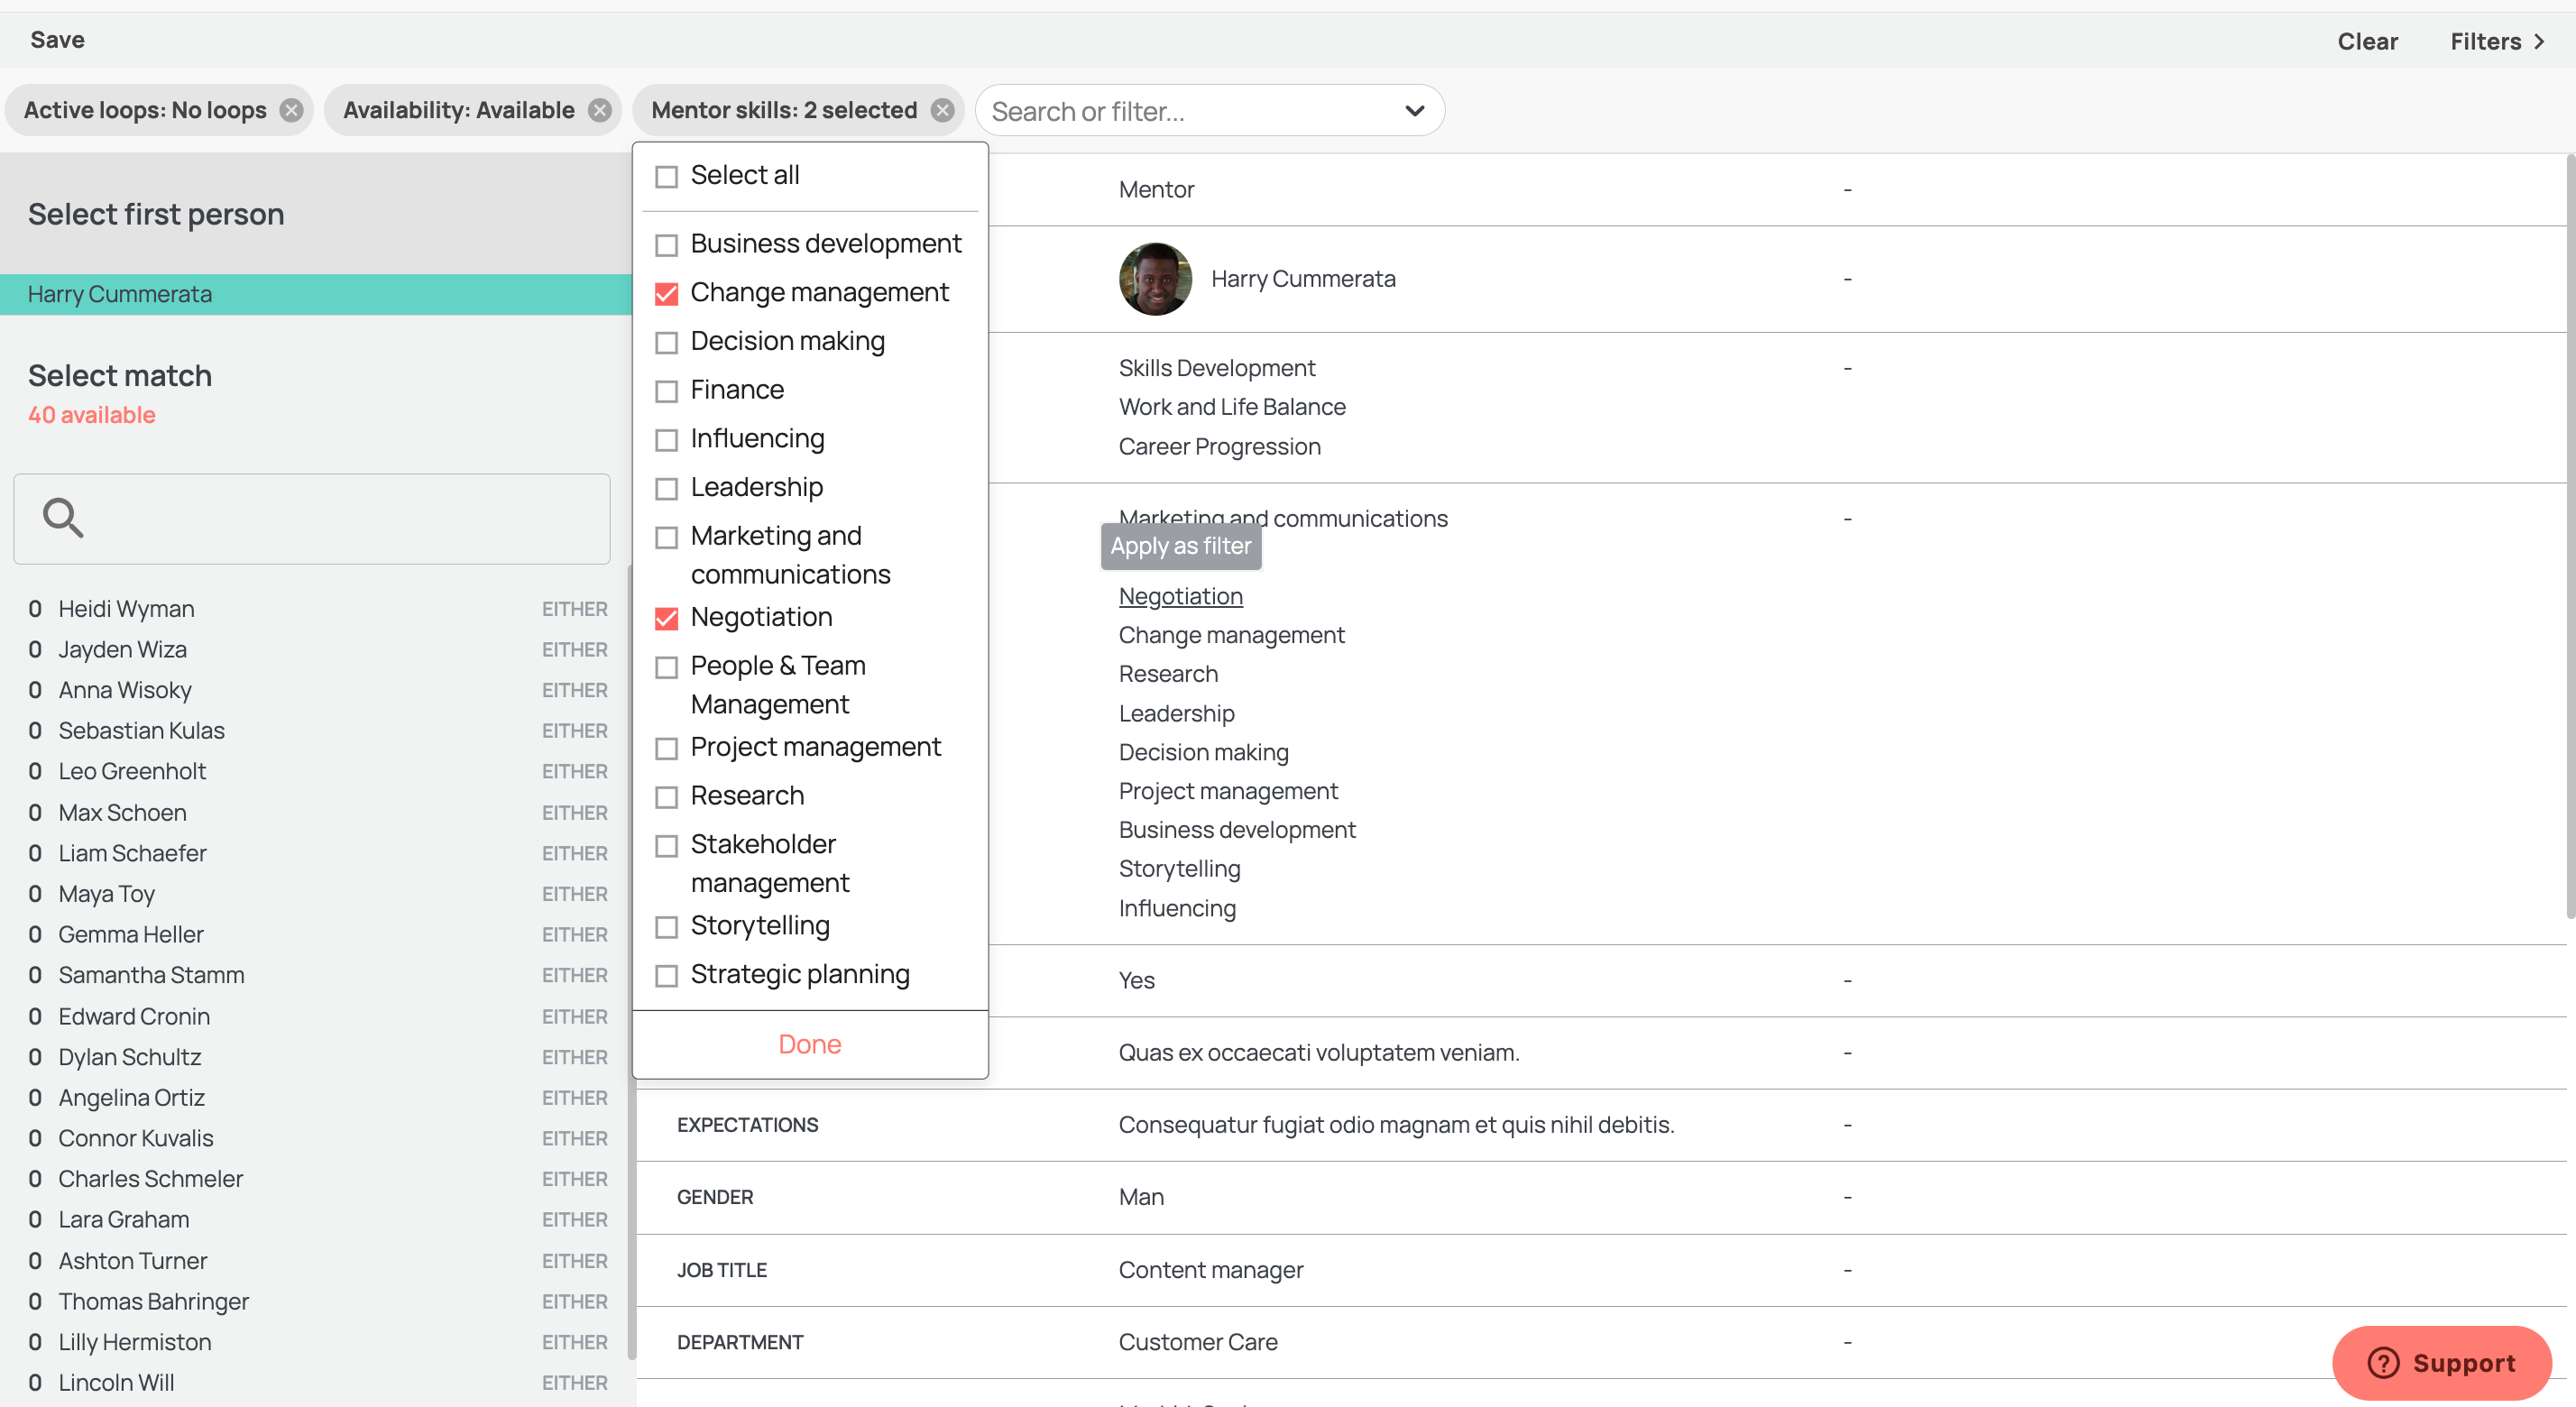
Task: Click the magnifying glass search icon
Action: [x=63, y=518]
